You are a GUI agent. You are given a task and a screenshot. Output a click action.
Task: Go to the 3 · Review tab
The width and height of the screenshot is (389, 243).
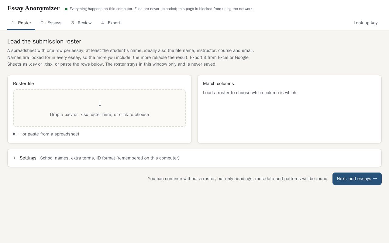(81, 23)
